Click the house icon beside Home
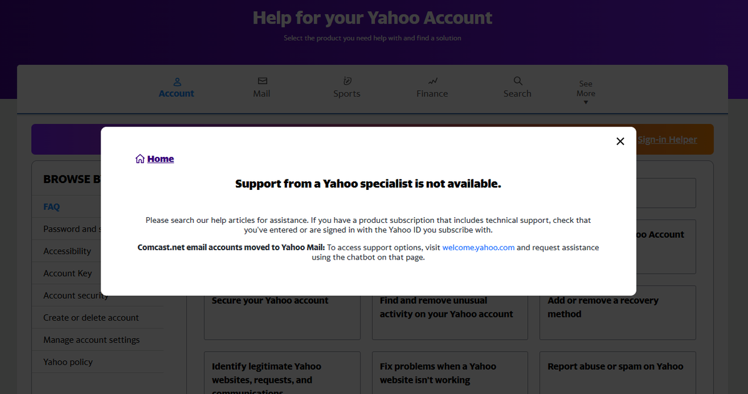The height and width of the screenshot is (394, 748). pos(140,159)
